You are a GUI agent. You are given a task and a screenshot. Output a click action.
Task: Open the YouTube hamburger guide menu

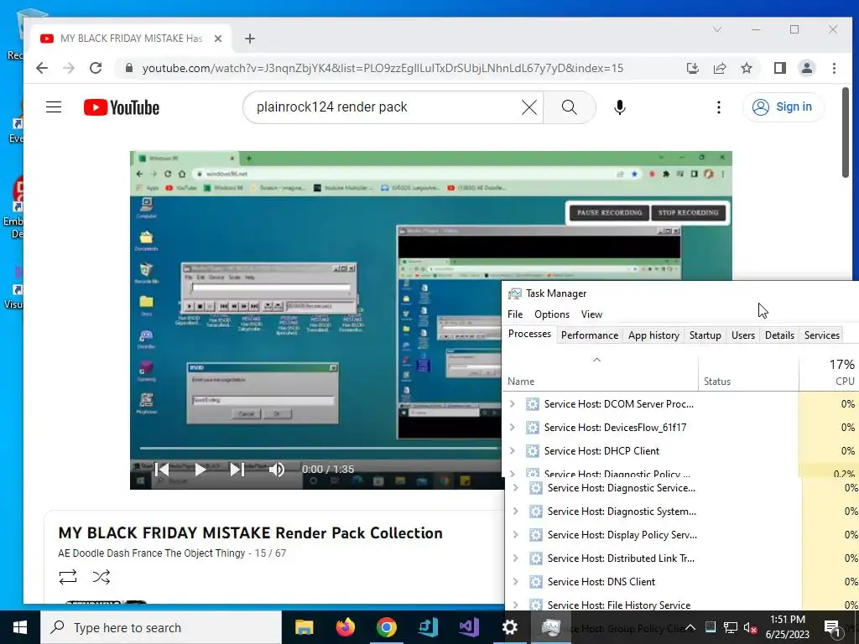54,106
